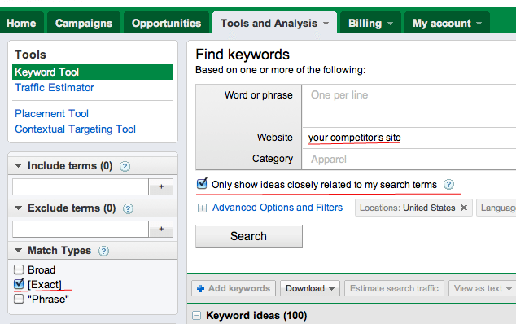This screenshot has width=516, height=324.
Task: Switch to the Opportunities tab
Action: click(x=166, y=23)
